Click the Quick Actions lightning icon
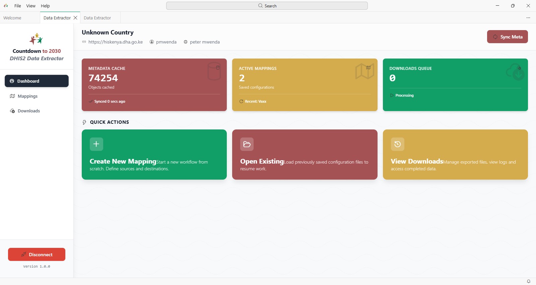The width and height of the screenshot is (536, 285). [84, 122]
